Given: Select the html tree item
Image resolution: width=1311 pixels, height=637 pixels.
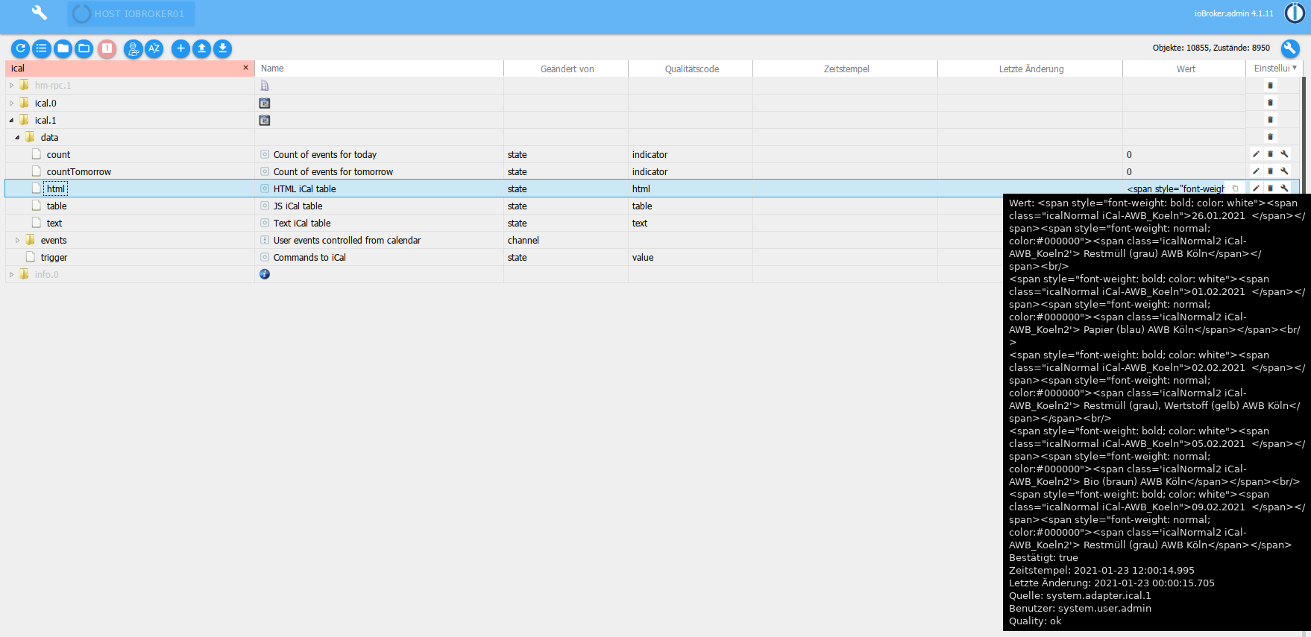Looking at the screenshot, I should click(x=56, y=189).
